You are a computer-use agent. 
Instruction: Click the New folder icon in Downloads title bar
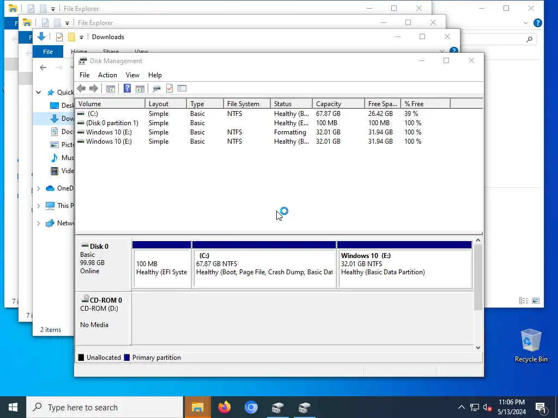[x=71, y=37]
